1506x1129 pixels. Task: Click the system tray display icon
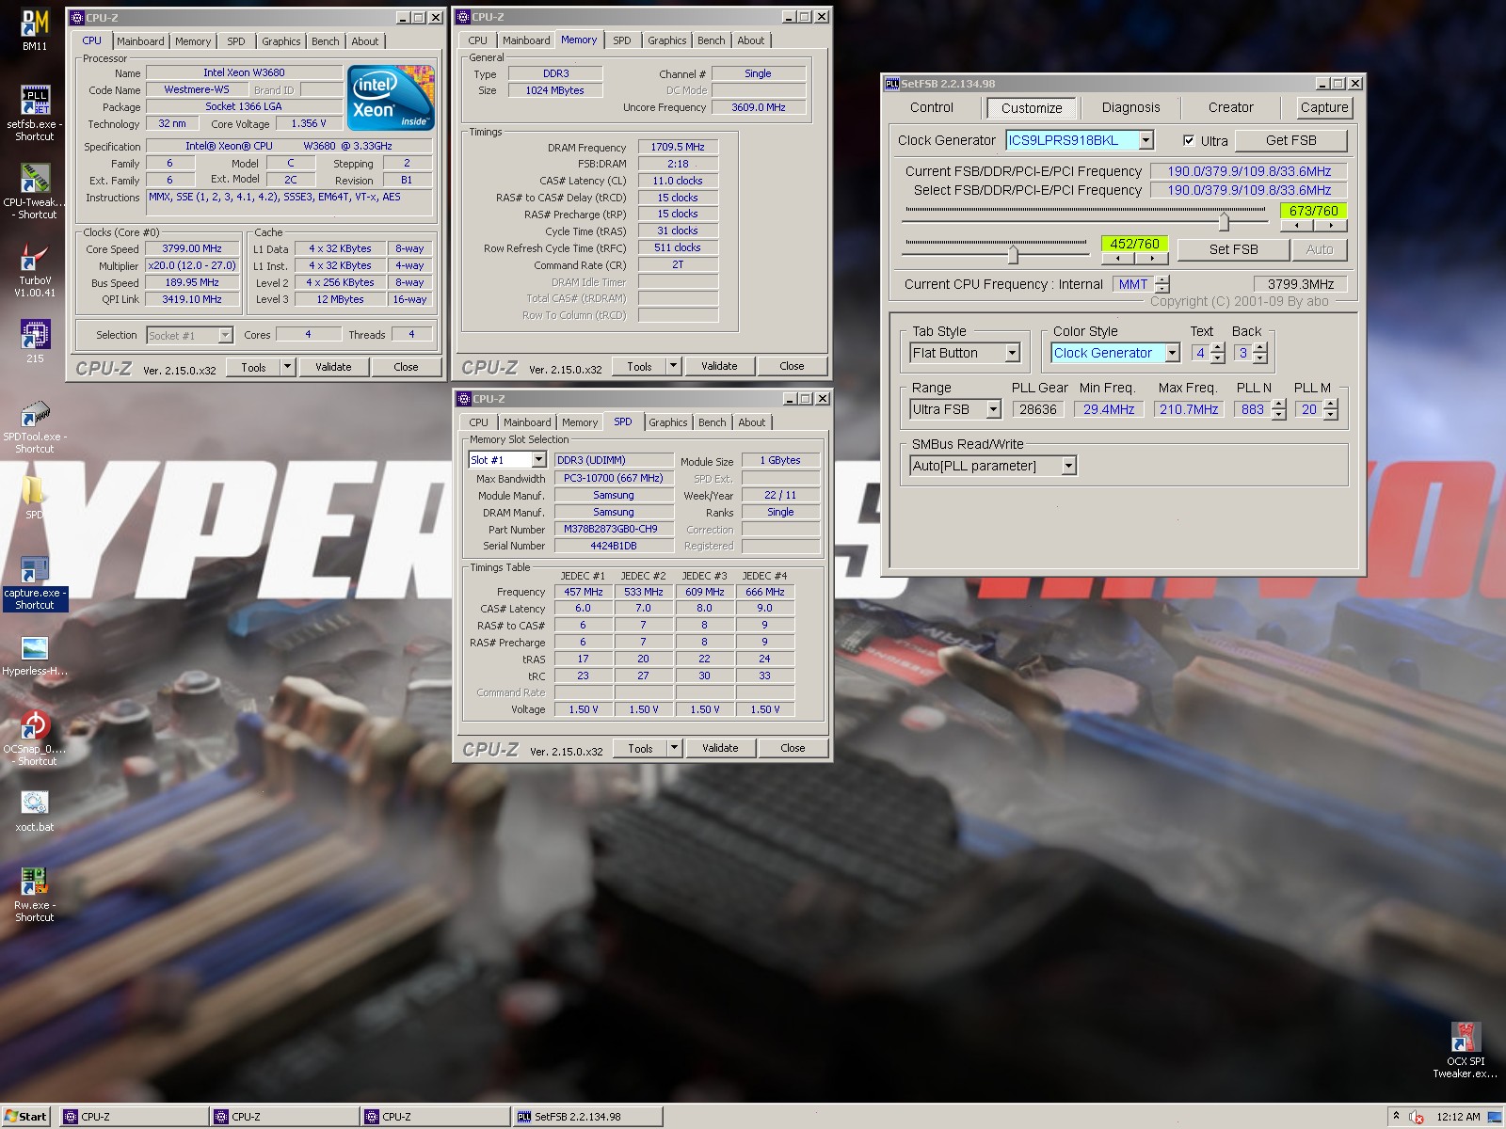[1494, 1117]
